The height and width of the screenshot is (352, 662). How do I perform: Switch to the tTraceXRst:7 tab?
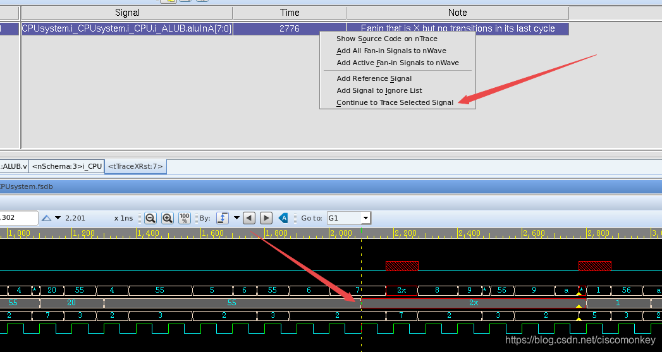pos(135,166)
